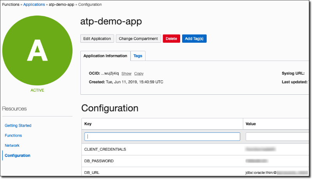Click the atp-demo-app breadcrumb text
Image resolution: width=312 pixels, height=179 pixels.
point(62,4)
